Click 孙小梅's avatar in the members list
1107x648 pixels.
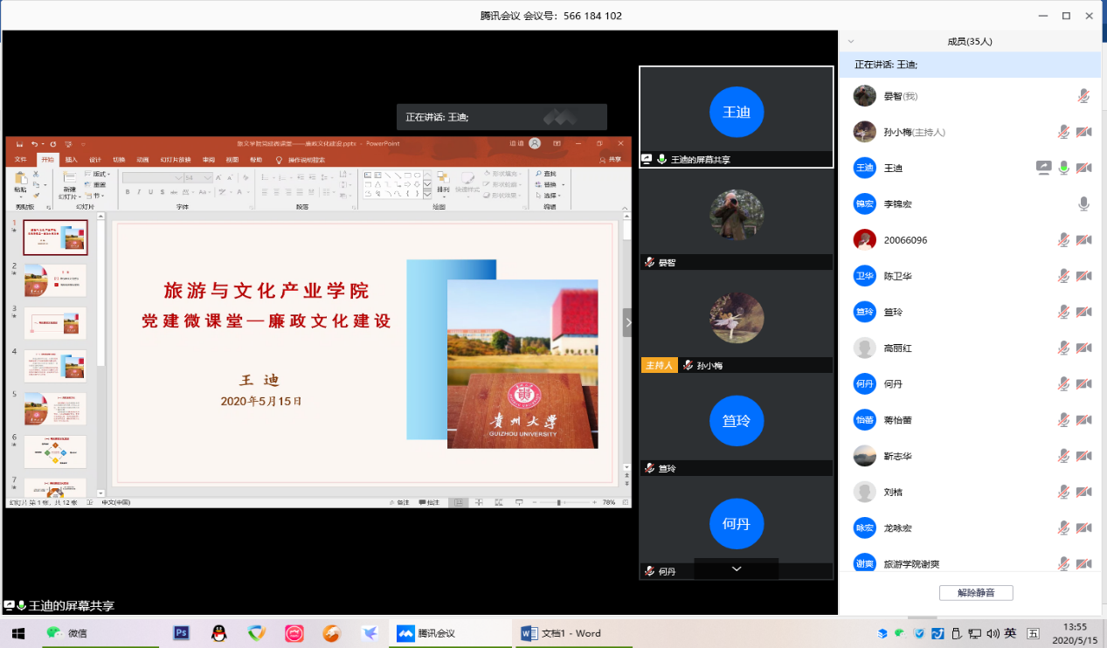pyautogui.click(x=864, y=132)
